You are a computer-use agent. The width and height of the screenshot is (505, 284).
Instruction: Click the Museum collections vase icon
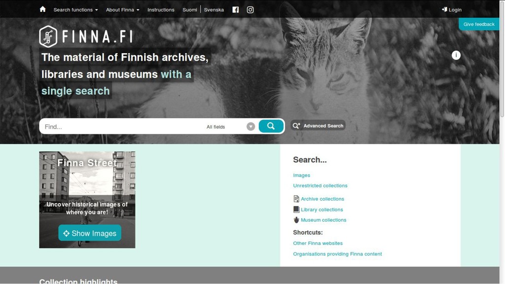pyautogui.click(x=296, y=220)
